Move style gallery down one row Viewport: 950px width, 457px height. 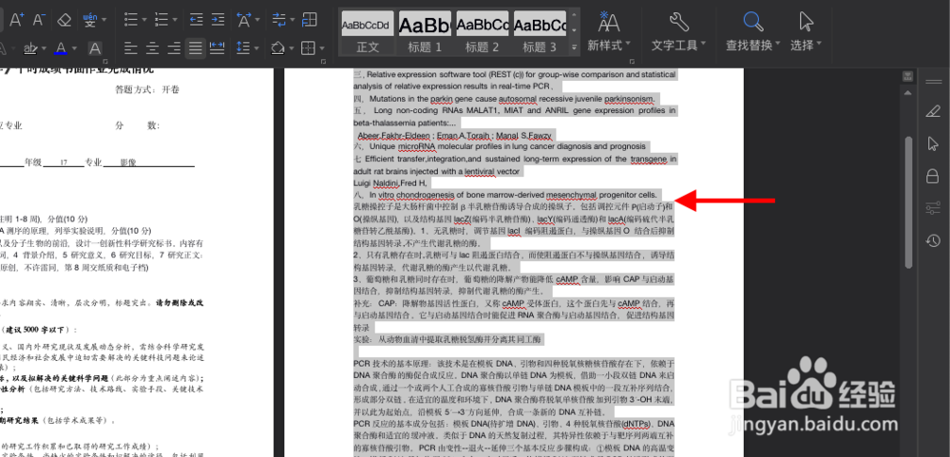(575, 30)
